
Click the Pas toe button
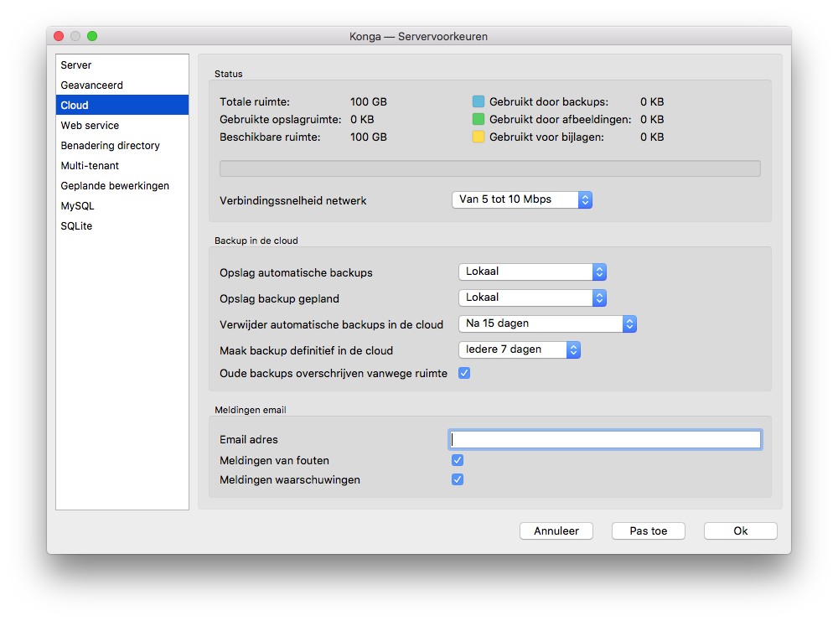click(x=649, y=530)
